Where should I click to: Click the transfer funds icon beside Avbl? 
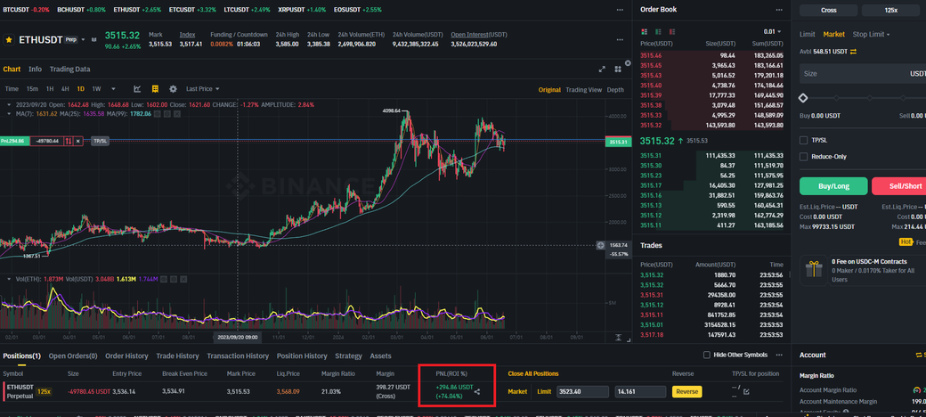click(x=853, y=52)
